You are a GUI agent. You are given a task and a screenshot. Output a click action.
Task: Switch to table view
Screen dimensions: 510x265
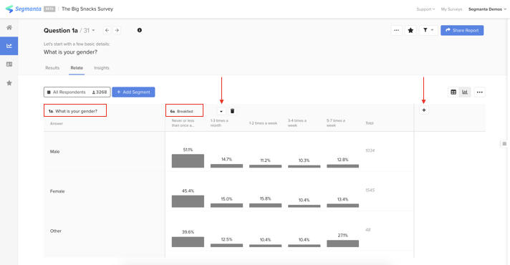453,92
